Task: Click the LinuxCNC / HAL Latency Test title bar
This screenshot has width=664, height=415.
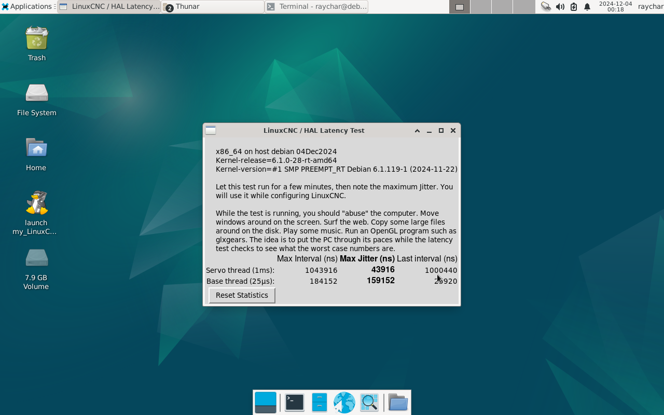Action: pyautogui.click(x=314, y=131)
